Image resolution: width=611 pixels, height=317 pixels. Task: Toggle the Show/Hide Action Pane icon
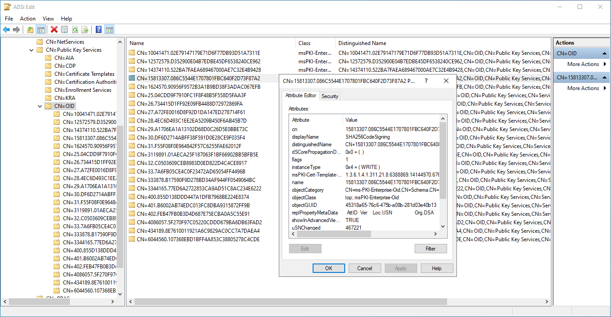click(x=109, y=29)
